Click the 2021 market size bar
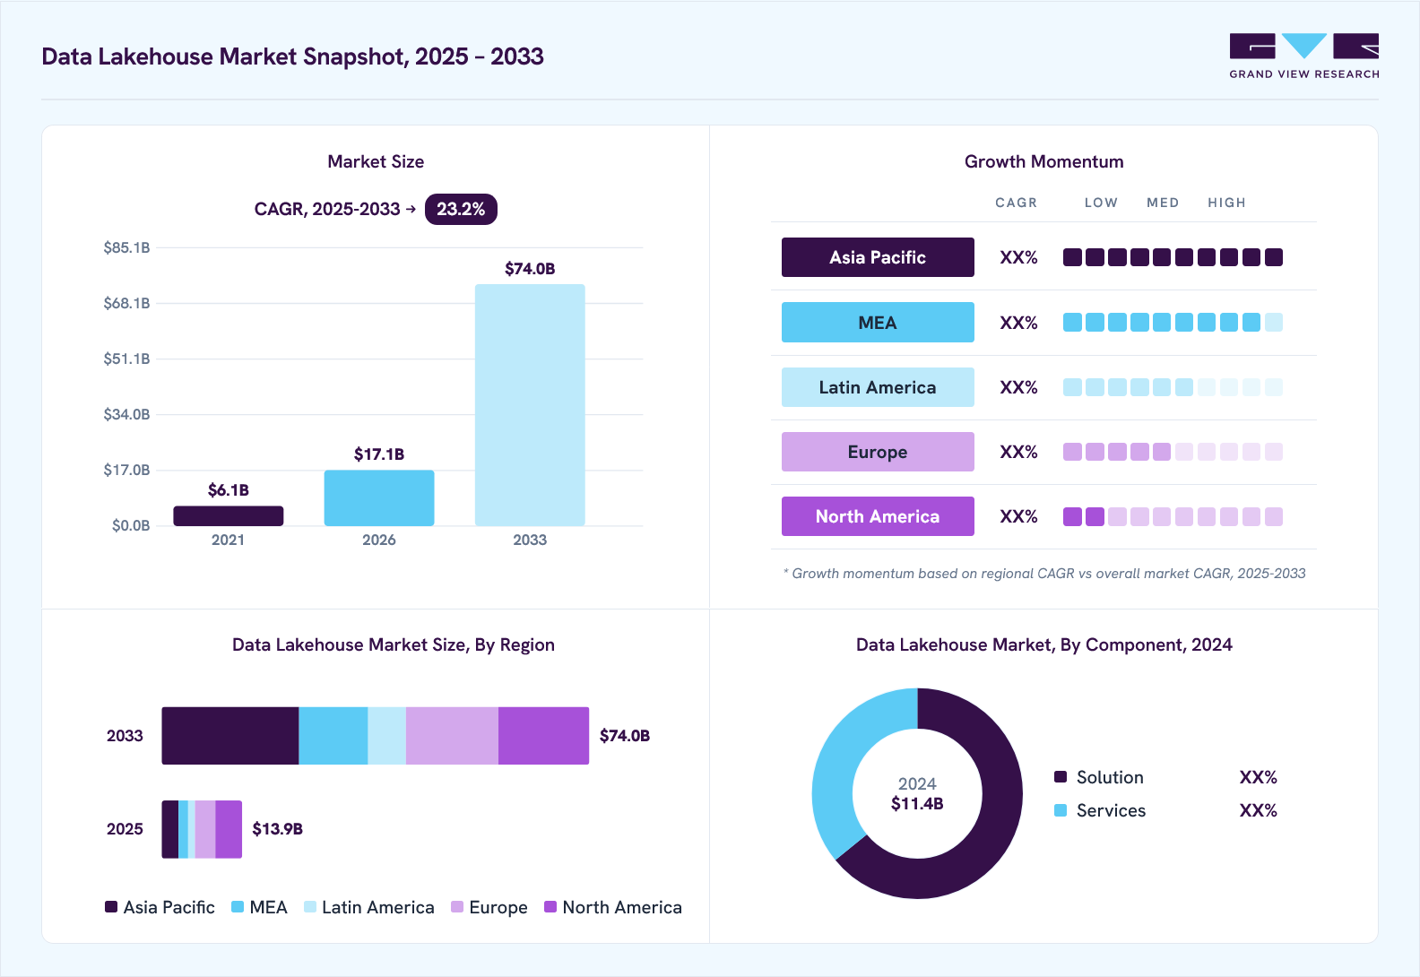 point(229,516)
